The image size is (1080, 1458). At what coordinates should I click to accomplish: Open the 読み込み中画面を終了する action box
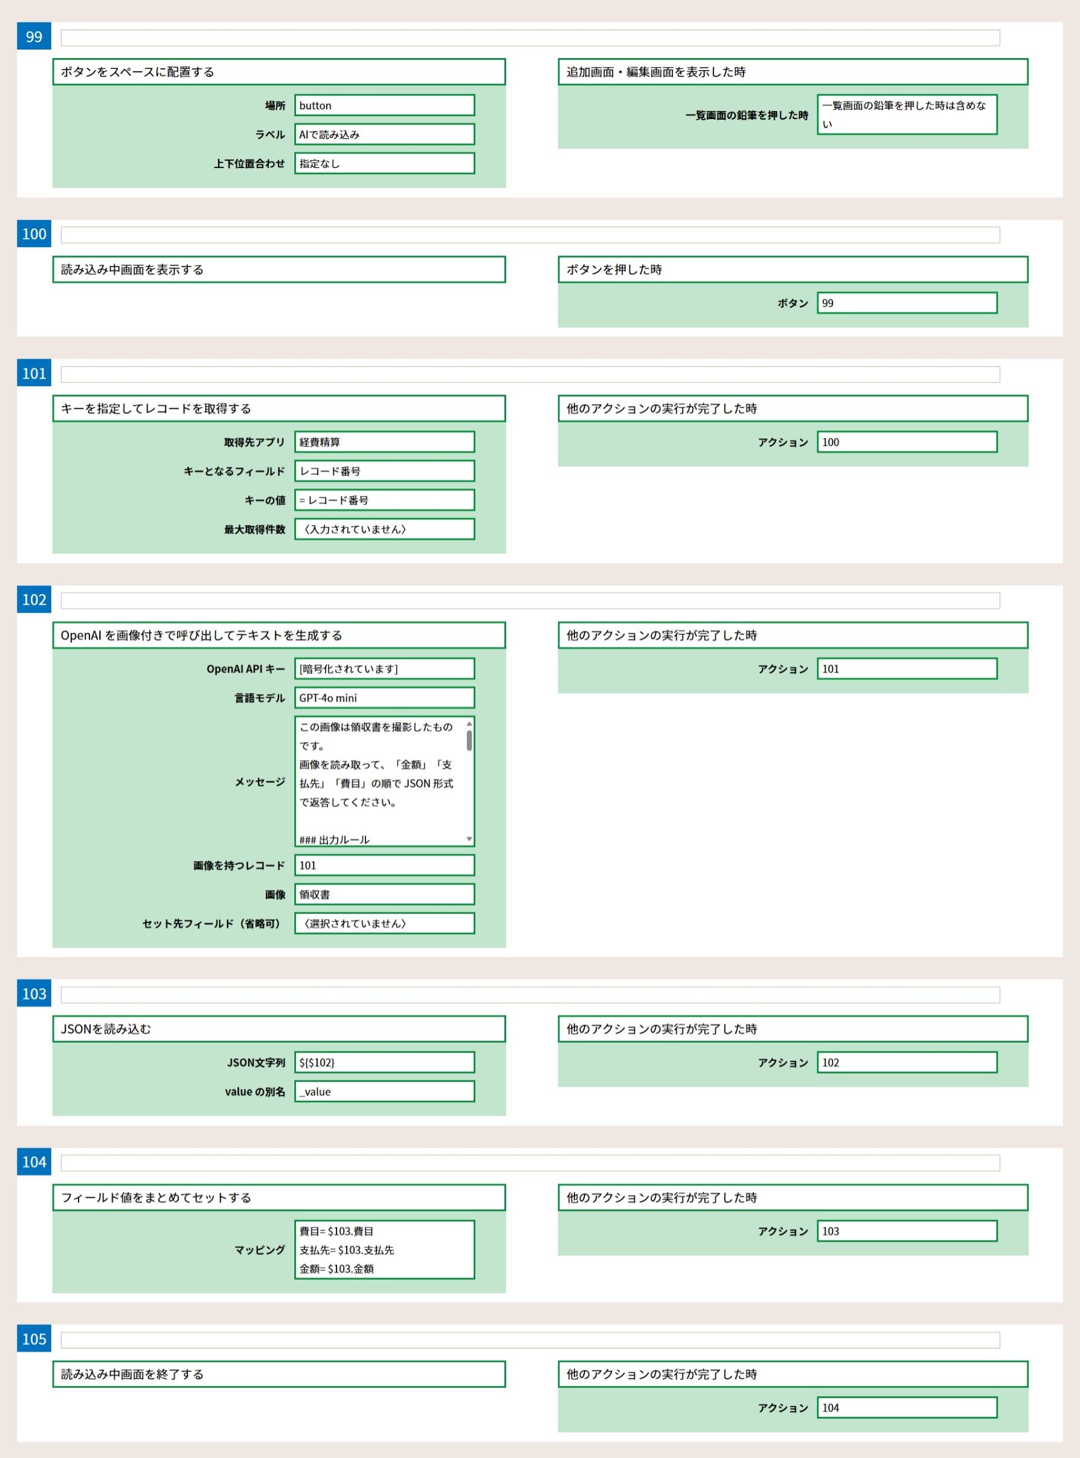coord(278,1374)
